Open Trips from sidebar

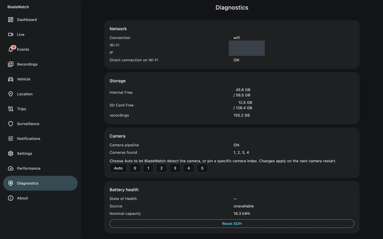[40, 109]
